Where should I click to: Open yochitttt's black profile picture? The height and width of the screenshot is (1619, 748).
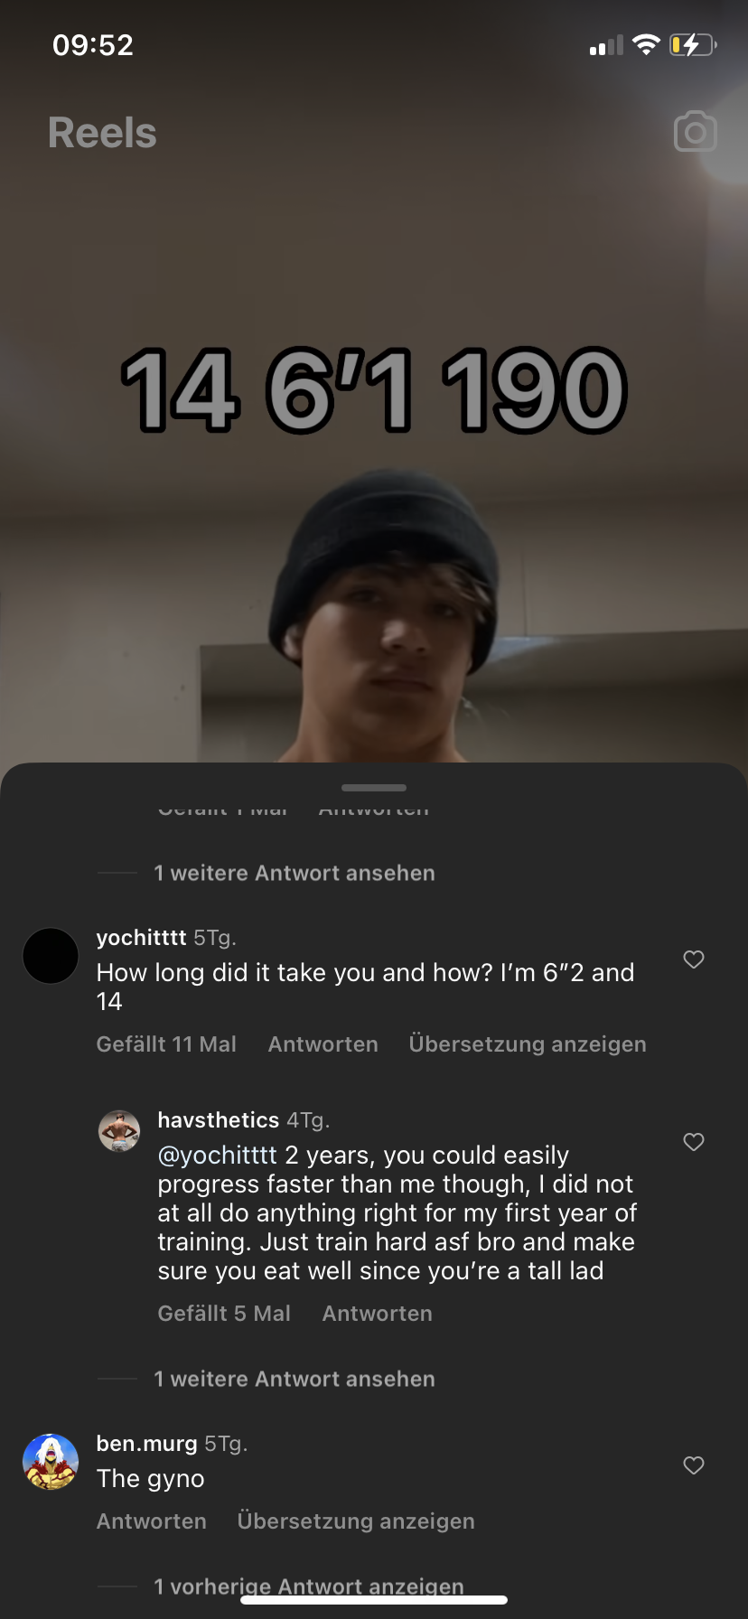tap(51, 956)
